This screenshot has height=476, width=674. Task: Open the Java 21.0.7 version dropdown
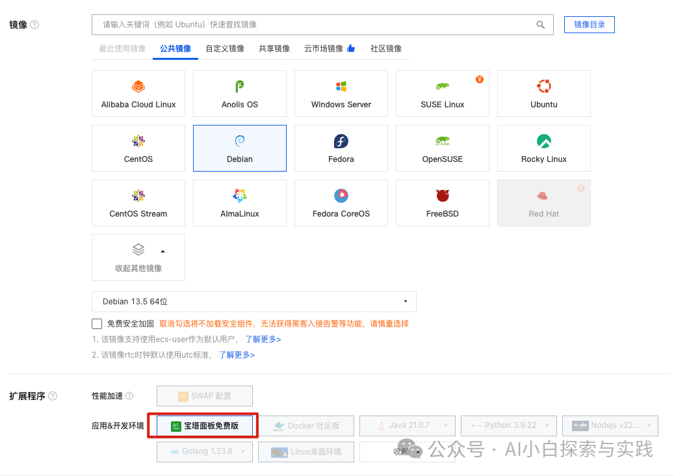[x=407, y=426]
